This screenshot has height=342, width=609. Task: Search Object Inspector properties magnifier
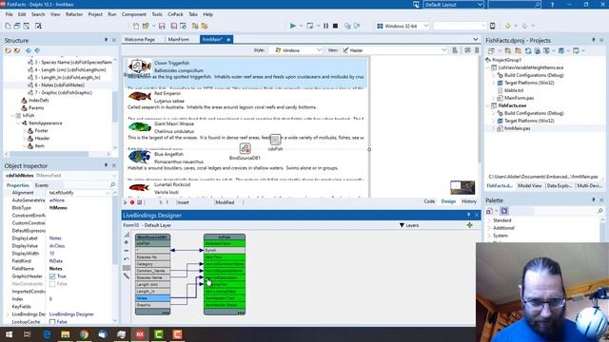click(x=112, y=185)
